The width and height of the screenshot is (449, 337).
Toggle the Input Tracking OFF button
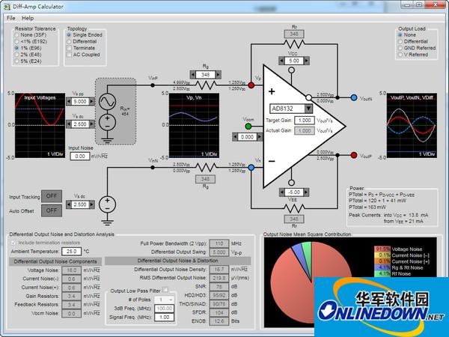coord(52,196)
